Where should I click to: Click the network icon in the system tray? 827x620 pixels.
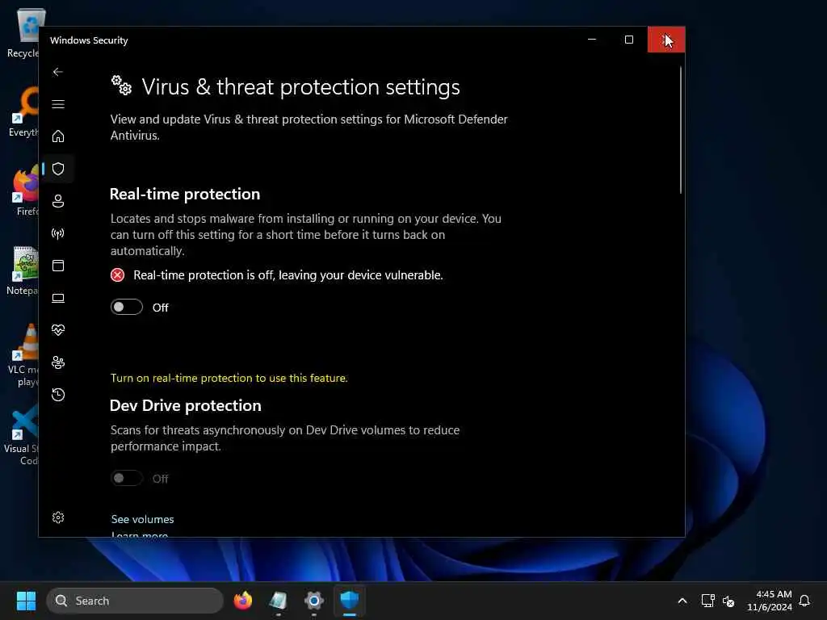coord(707,601)
